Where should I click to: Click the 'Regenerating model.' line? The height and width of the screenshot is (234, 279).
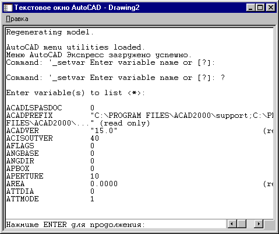tap(50, 32)
